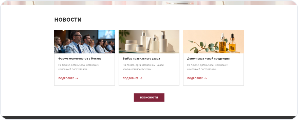Screen dimensions: 298x120
Task: Open the white cosmetic bottles image
Action: pos(149,42)
